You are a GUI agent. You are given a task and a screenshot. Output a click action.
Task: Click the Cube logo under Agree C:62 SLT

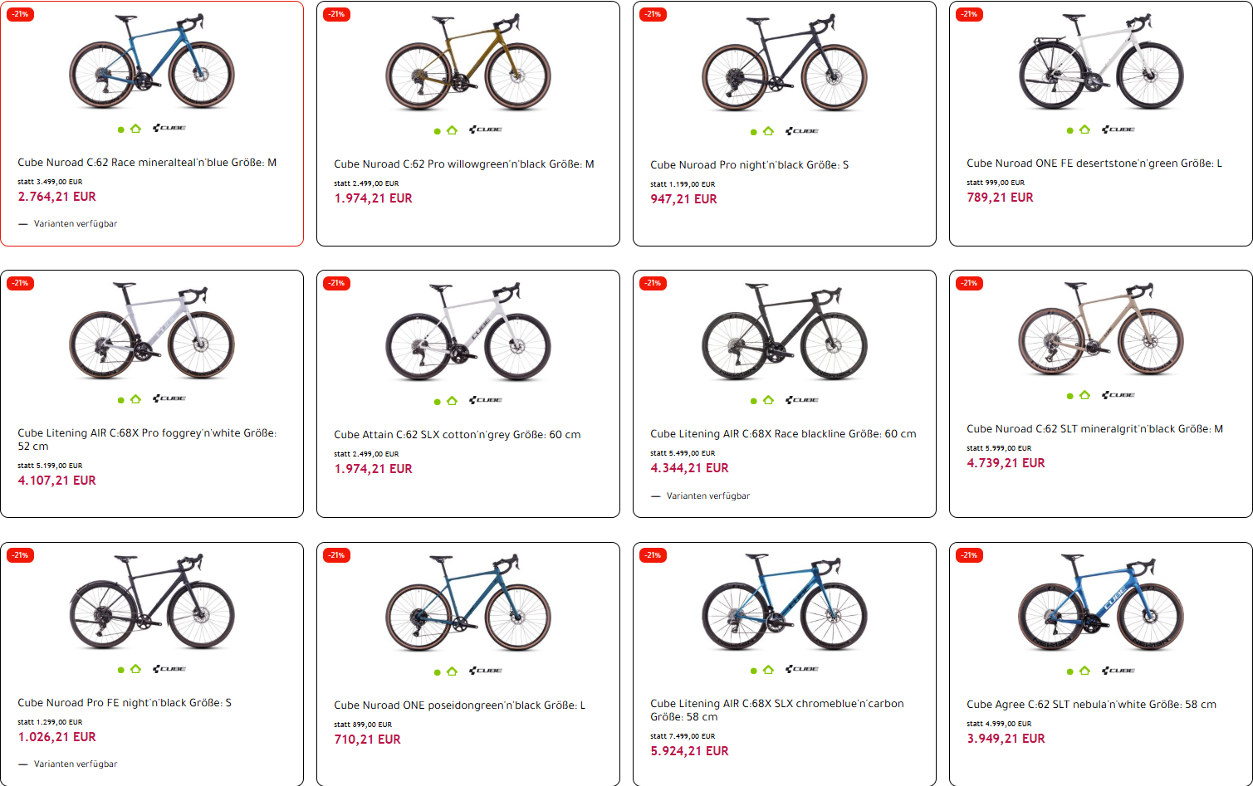coord(1118,671)
